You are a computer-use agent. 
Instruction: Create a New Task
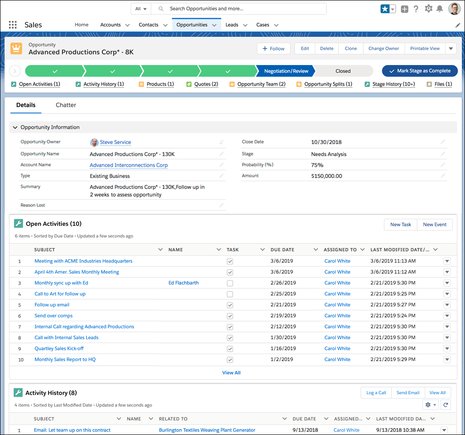coord(401,224)
